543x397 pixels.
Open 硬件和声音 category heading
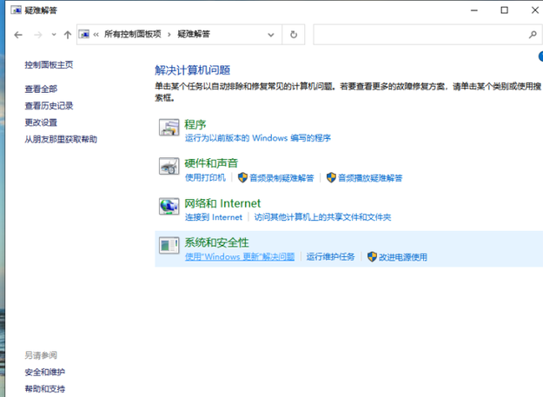pyautogui.click(x=211, y=163)
